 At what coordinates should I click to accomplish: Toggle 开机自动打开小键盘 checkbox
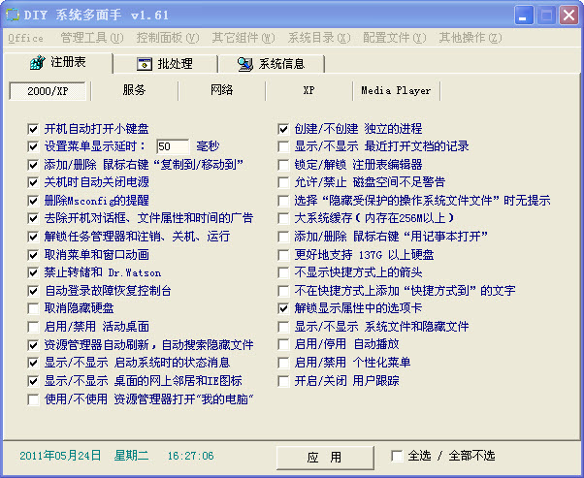pos(35,128)
